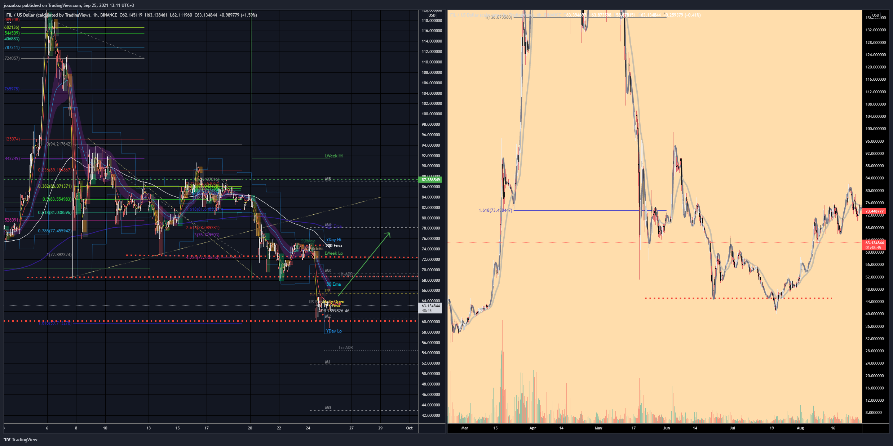Click the '0(94.217642)' Fibonacci label
The image size is (893, 446).
[x=59, y=144]
